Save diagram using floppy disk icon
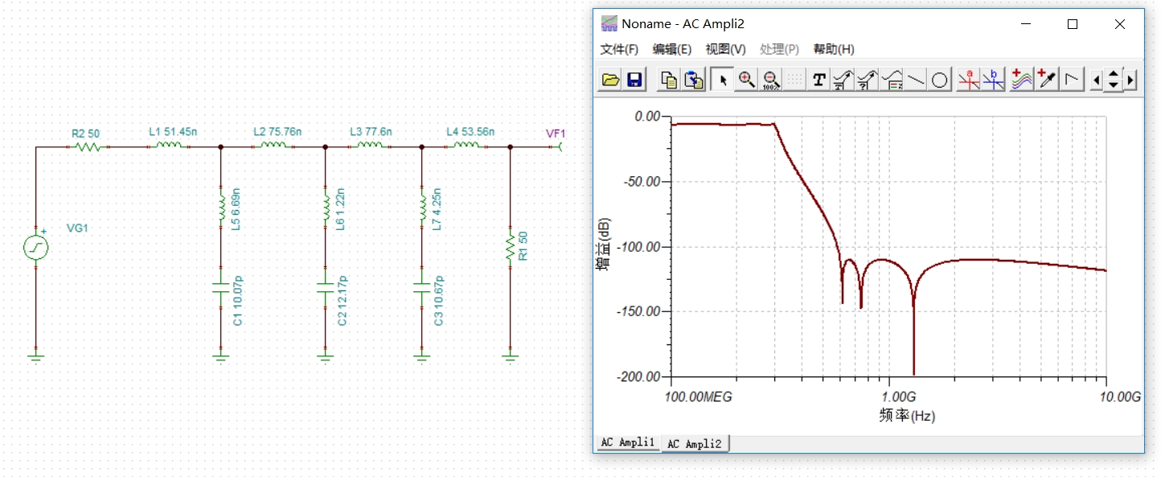Image resolution: width=1161 pixels, height=477 pixels. (x=634, y=80)
